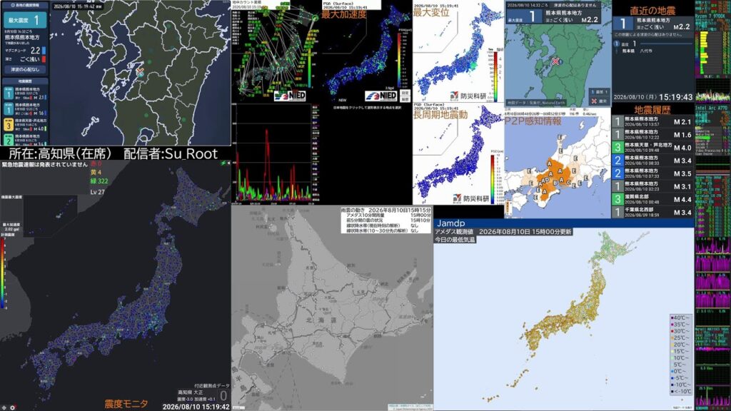The height and width of the screenshot is (411, 731).
Task: Click the 黄 4 counter in 震度モニタ
Action: (x=96, y=173)
